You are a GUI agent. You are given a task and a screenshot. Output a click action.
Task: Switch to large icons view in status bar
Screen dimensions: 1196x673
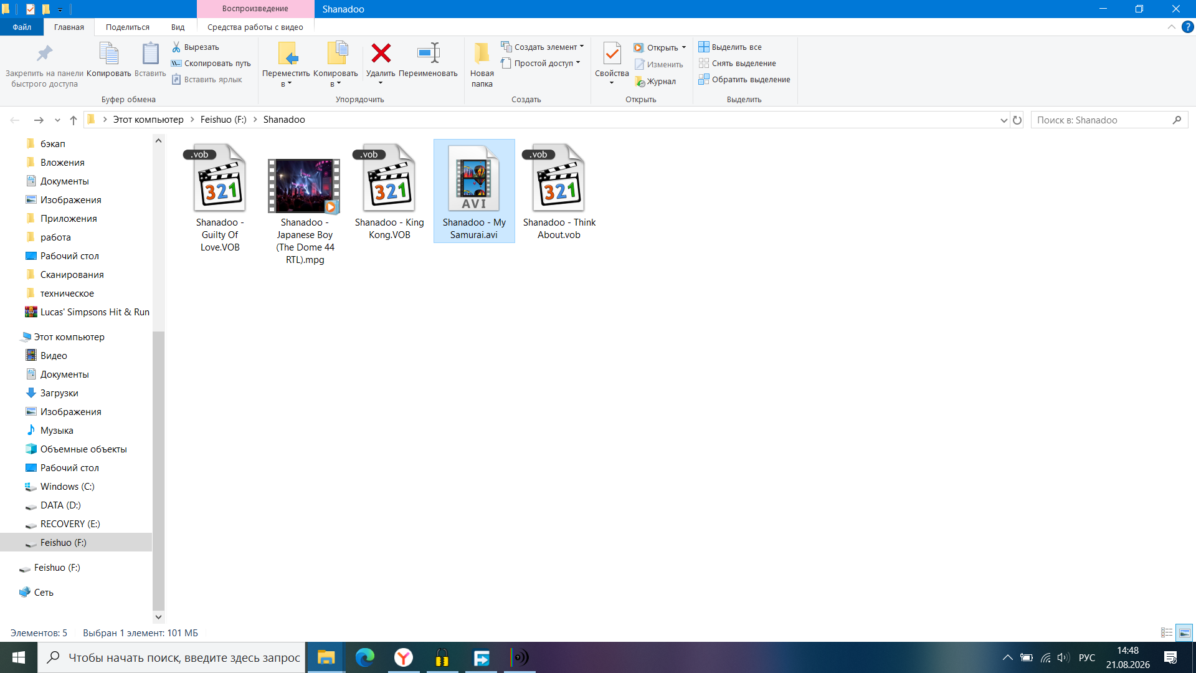coord(1184,632)
